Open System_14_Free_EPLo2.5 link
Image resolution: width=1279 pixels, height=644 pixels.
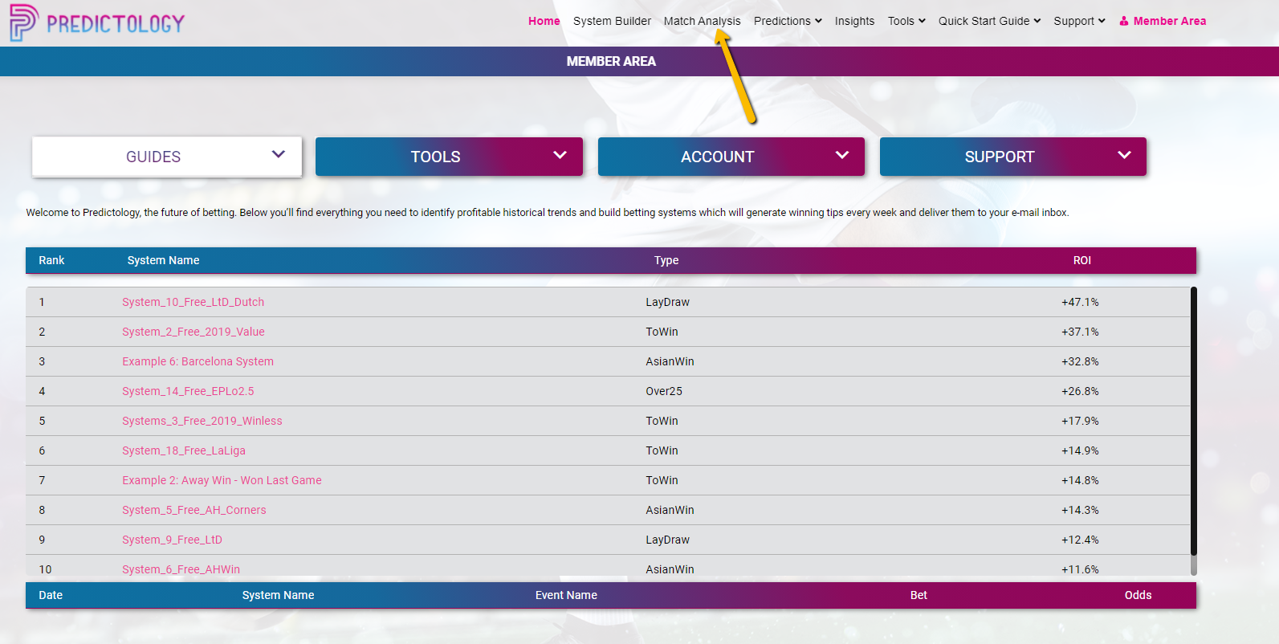click(x=188, y=391)
